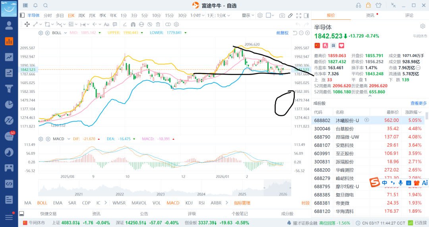Click the notification bell icon
Image resolution: width=429 pixels, height=227 pixels.
click(36, 6)
